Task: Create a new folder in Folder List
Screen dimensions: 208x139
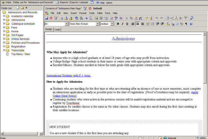Action: (22, 8)
